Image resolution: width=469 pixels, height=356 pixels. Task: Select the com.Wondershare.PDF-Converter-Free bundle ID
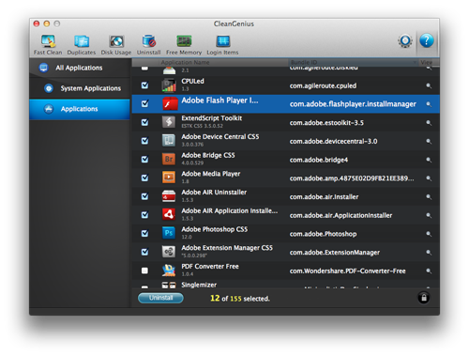click(x=348, y=271)
